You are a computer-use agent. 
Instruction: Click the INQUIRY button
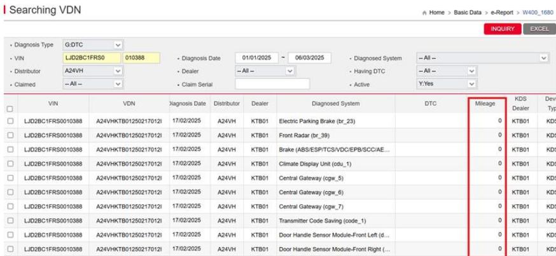pos(503,29)
